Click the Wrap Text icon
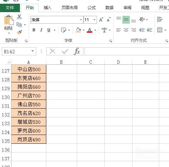169x167 pixels. pos(160,20)
